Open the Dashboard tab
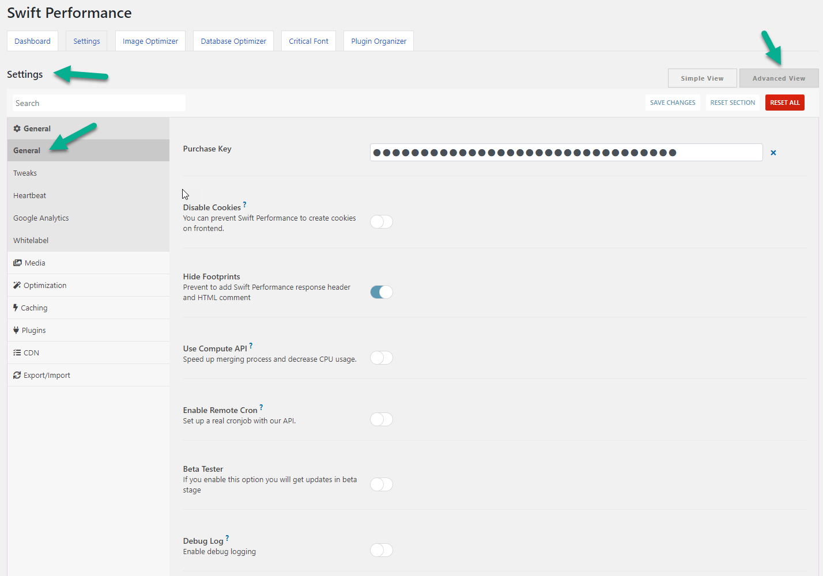The width and height of the screenshot is (823, 576). click(x=32, y=41)
